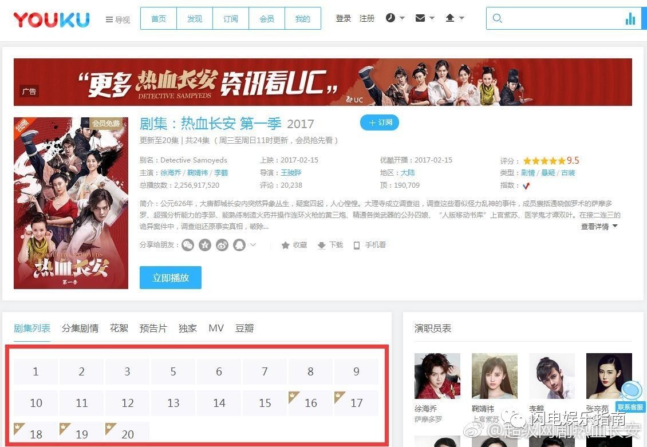Click the YOUKU logo
Viewport: 647px width, 447px height.
52,19
